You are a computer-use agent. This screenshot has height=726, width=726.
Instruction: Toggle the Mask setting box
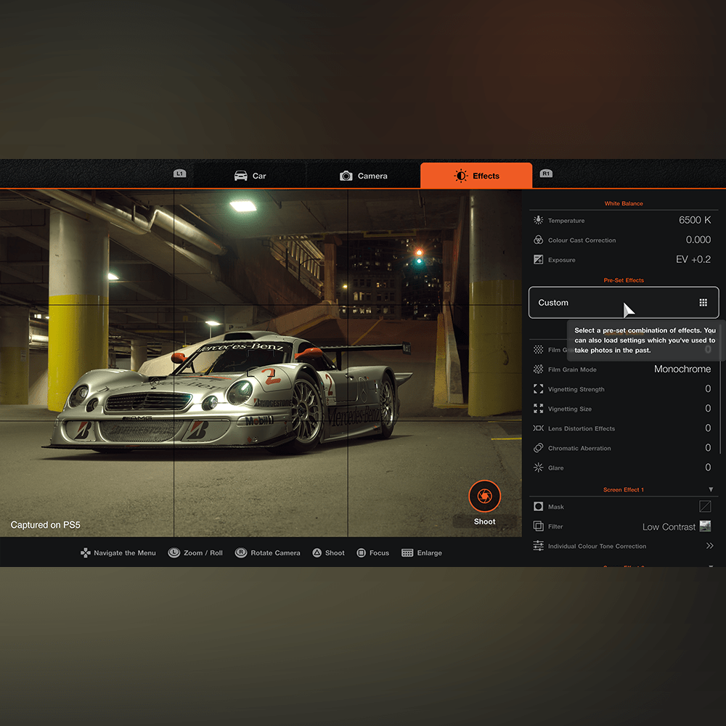704,507
